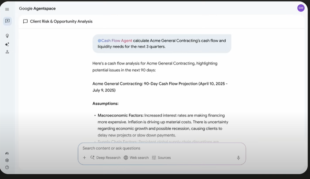The image size is (310, 179).
Task: Click the 90-Day Cash Flow Projection heading
Action: [x=160, y=87]
